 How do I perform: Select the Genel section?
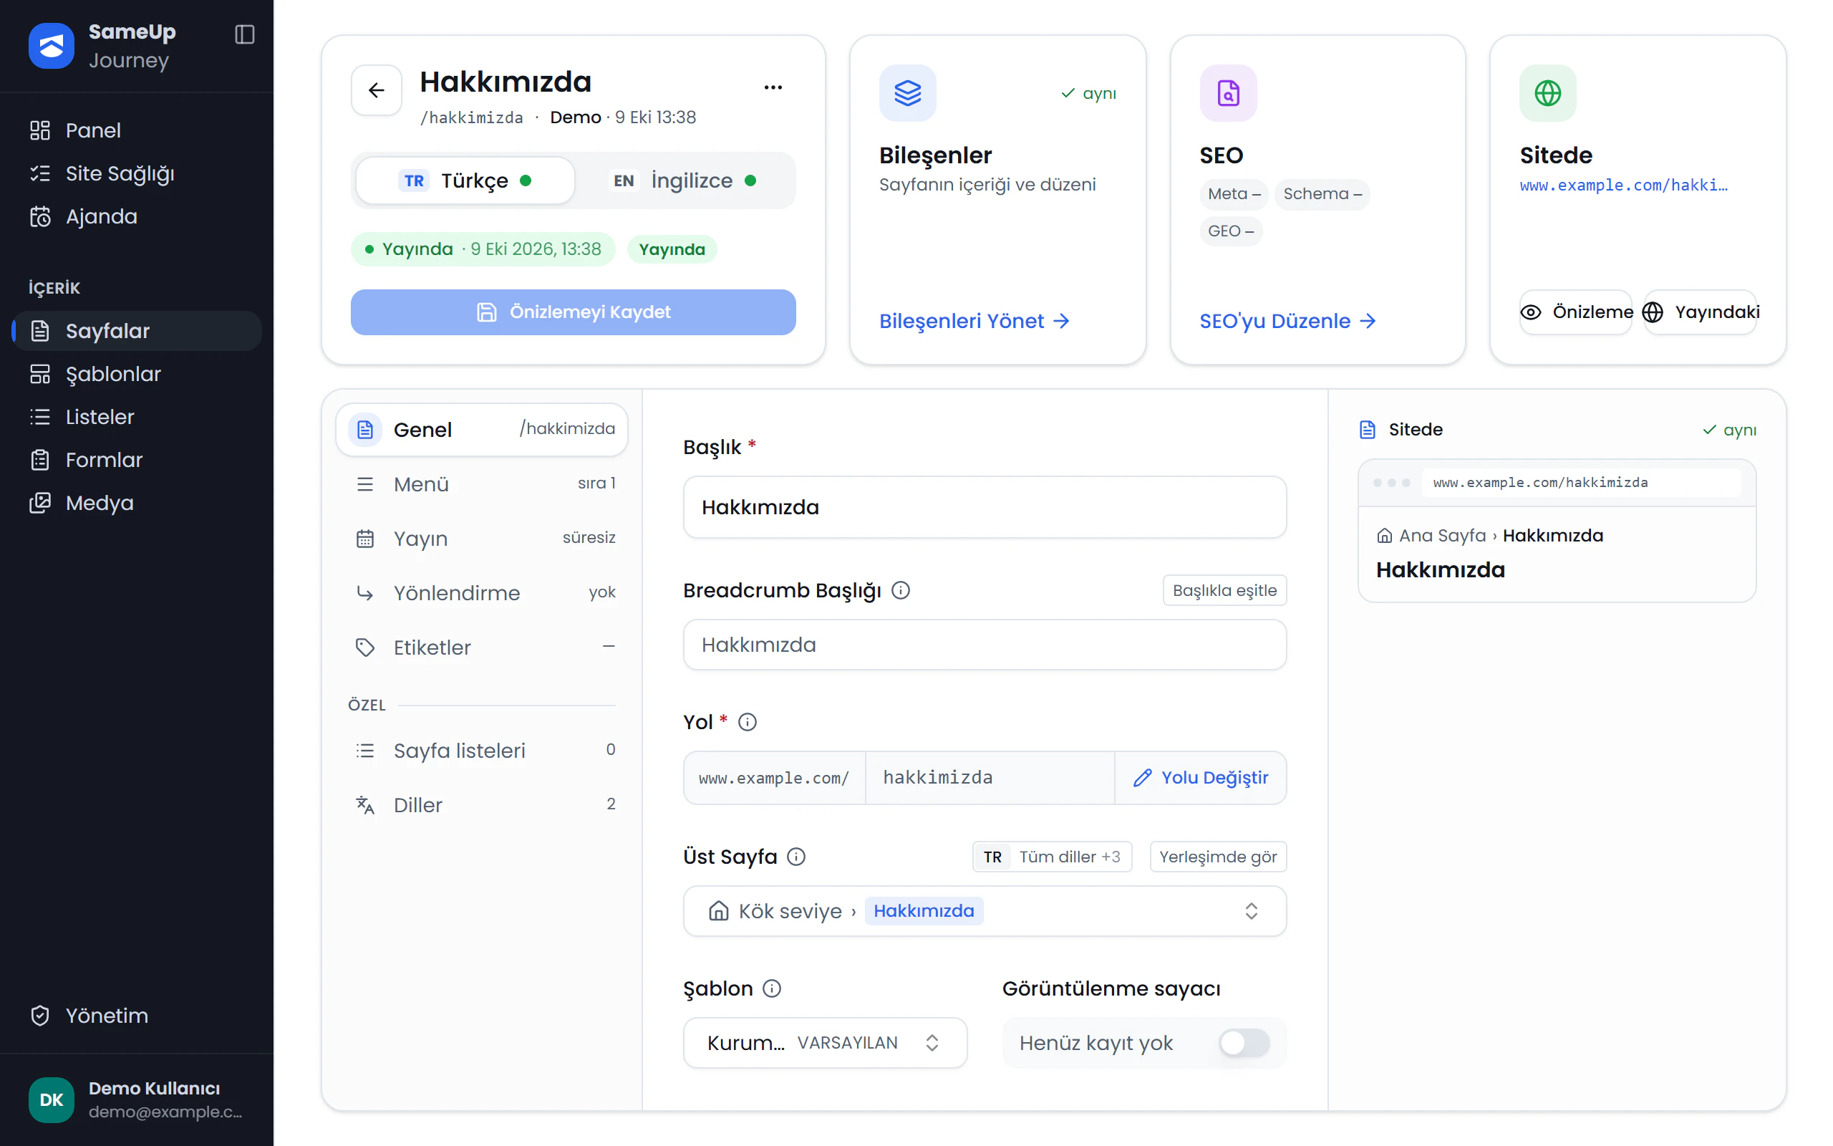click(x=482, y=430)
